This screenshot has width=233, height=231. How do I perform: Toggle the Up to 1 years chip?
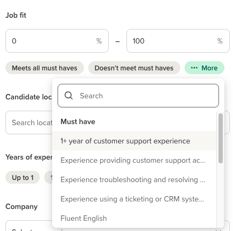point(23,177)
